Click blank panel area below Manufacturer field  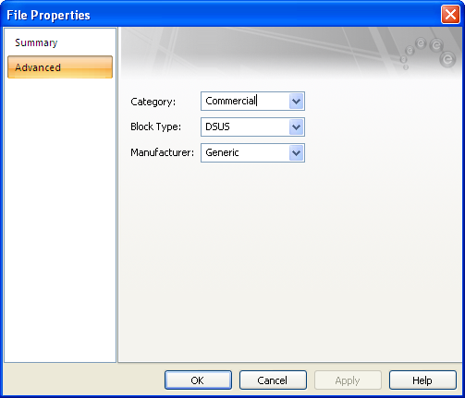289,261
